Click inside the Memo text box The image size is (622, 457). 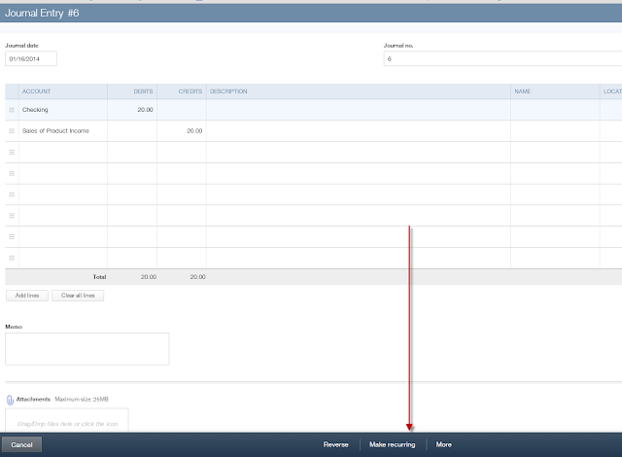point(86,349)
